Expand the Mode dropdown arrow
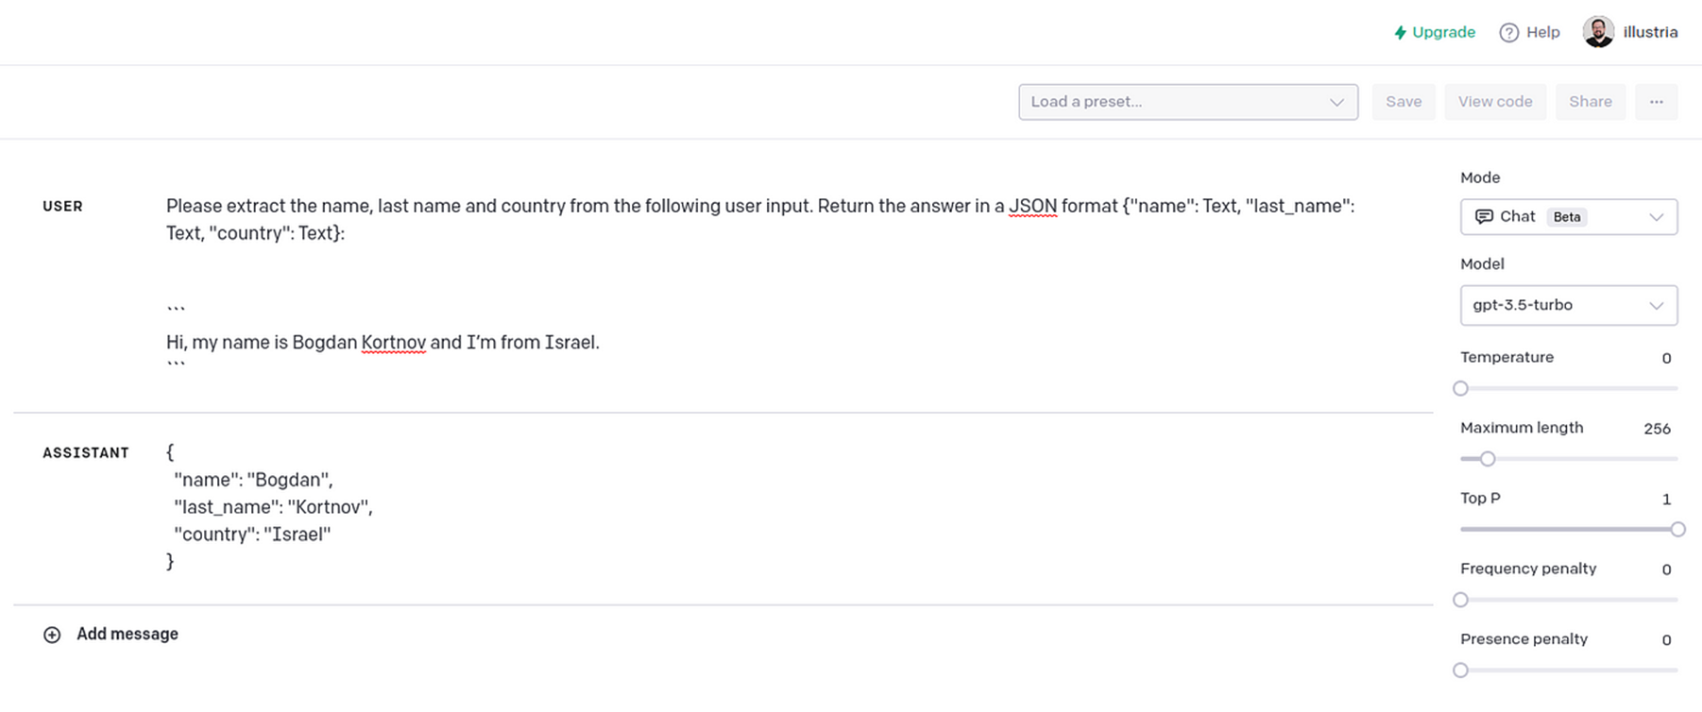 1656,217
